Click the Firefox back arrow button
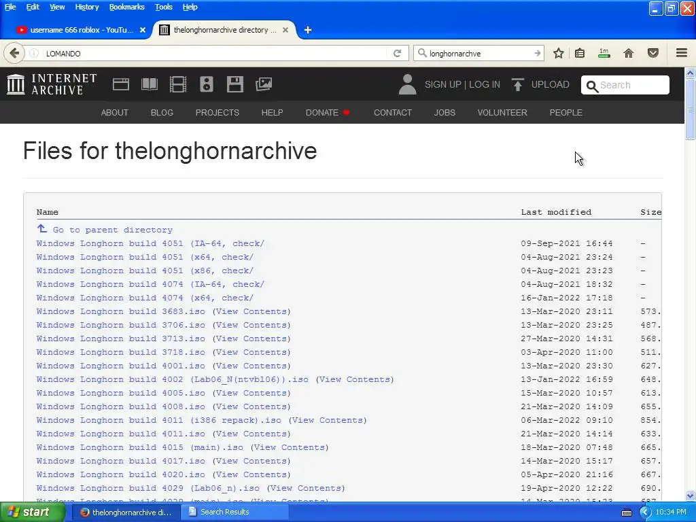The width and height of the screenshot is (696, 522). 14,53
